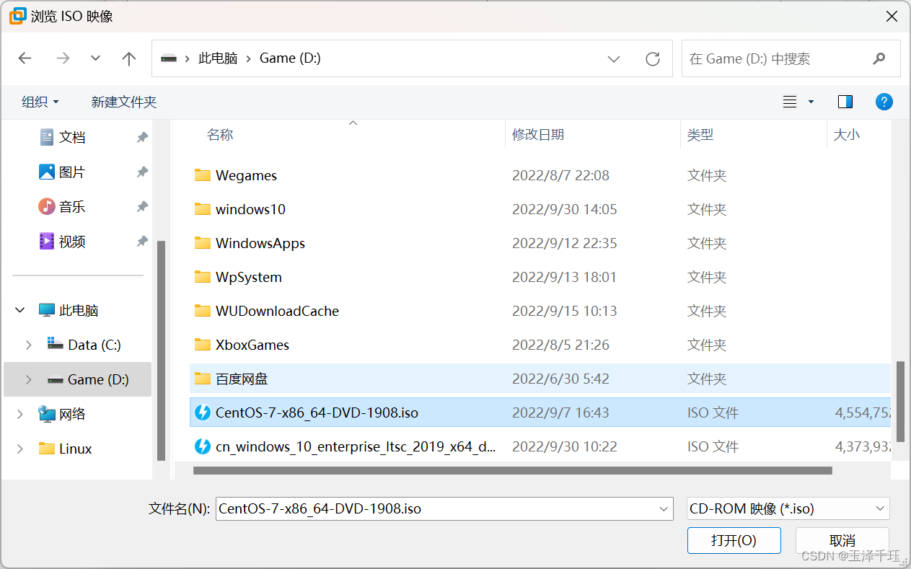Expand the 网络 tree node
Screen dimensions: 911x569
click(x=19, y=414)
